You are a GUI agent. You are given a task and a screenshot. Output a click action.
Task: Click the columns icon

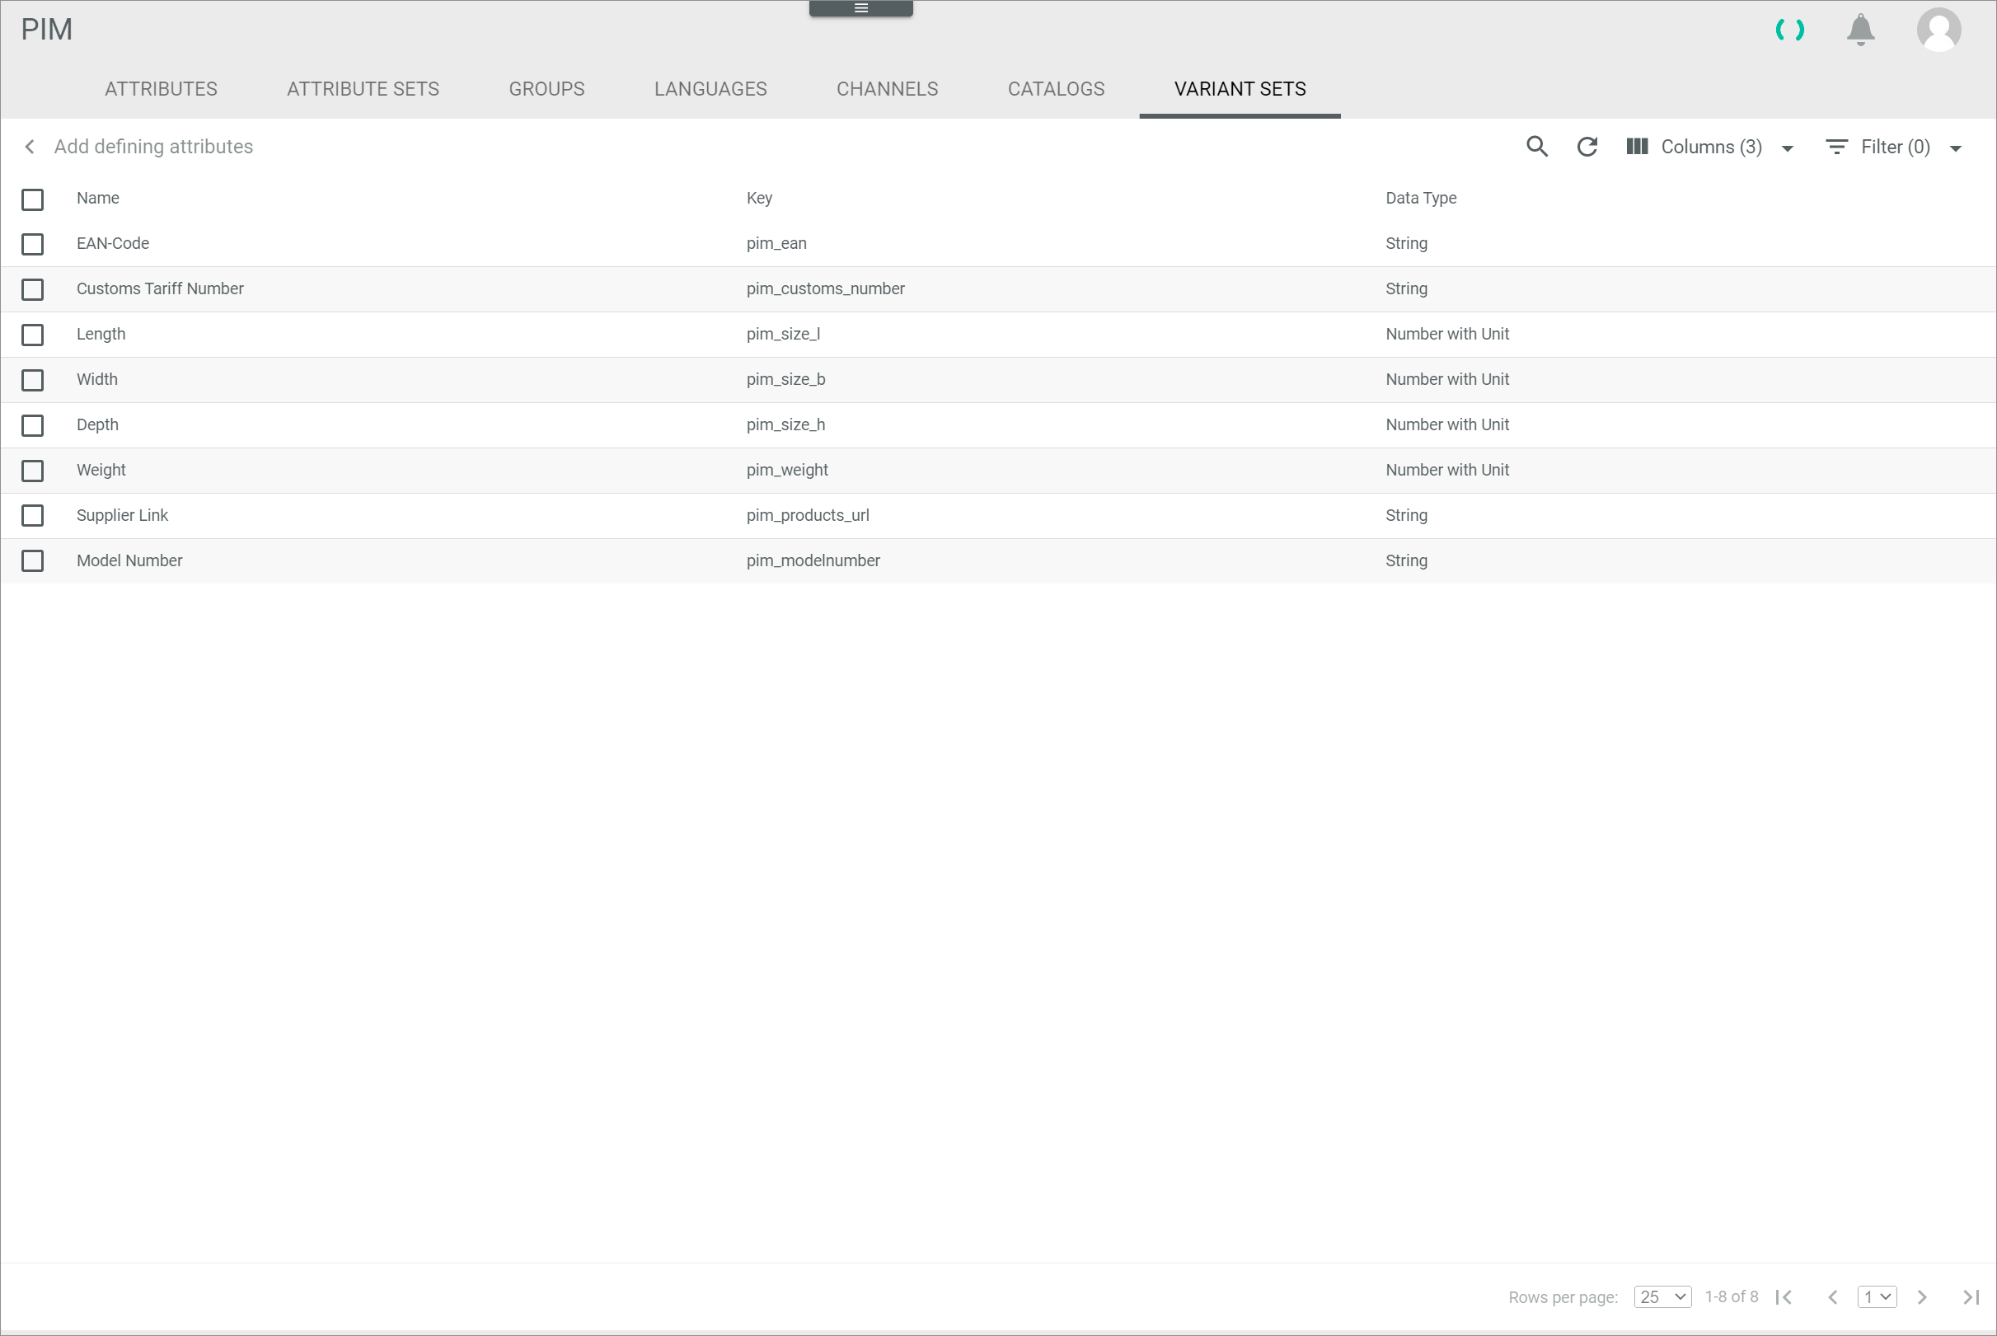coord(1637,147)
